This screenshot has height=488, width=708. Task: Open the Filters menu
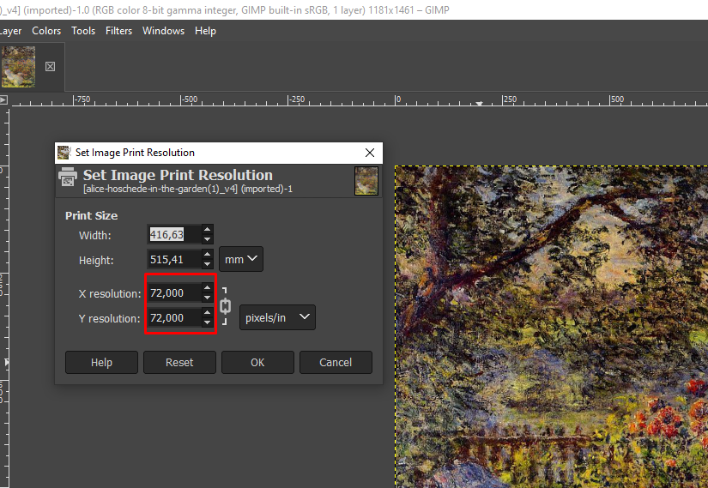pos(118,31)
